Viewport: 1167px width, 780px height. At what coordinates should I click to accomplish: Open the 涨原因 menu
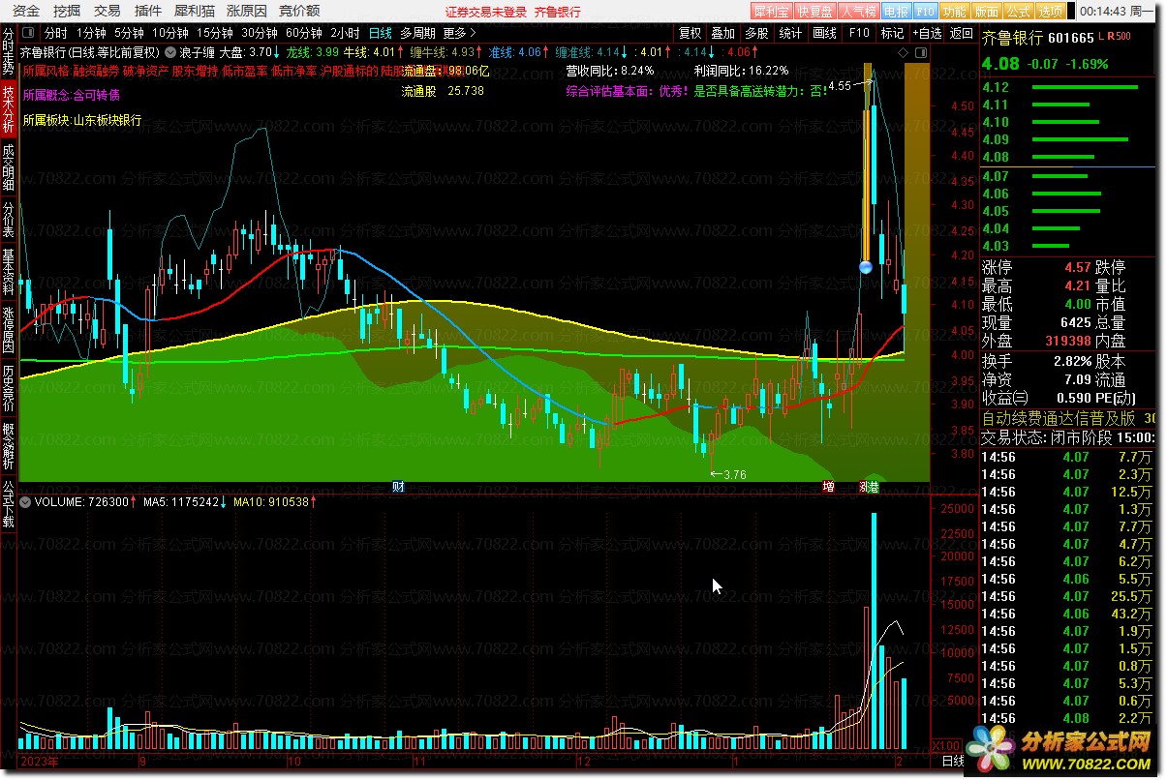tap(246, 11)
